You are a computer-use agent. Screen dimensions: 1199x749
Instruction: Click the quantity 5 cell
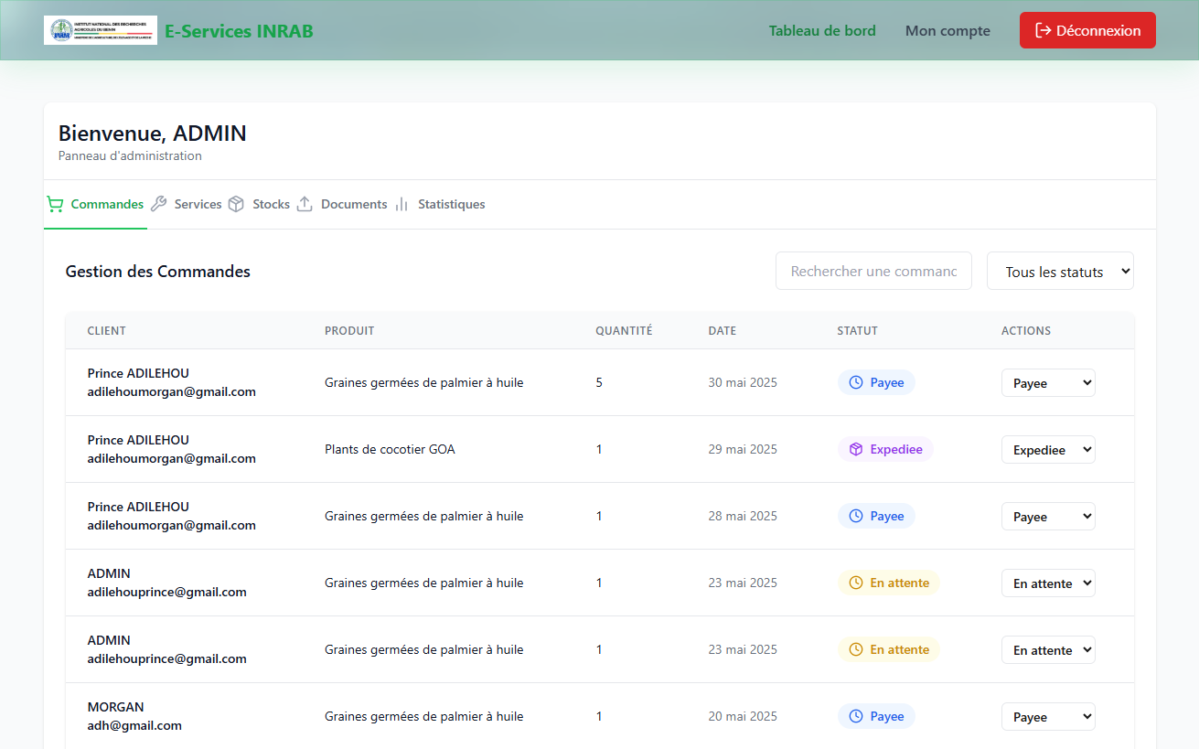pyautogui.click(x=599, y=382)
